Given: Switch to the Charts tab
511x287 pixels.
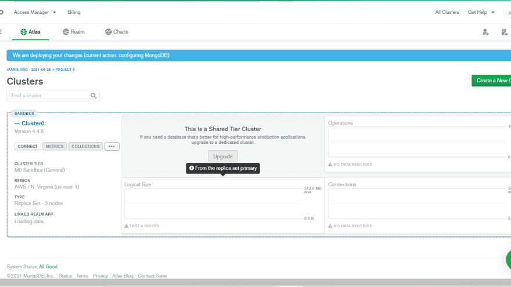Looking at the screenshot, I should click(x=116, y=32).
